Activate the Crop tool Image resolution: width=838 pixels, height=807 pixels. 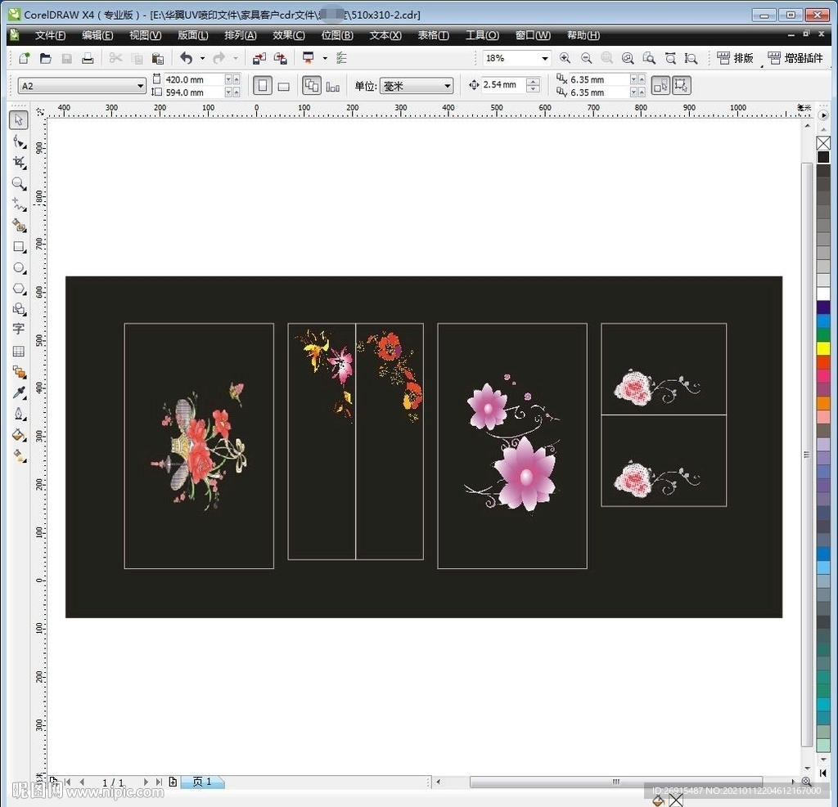(18, 163)
